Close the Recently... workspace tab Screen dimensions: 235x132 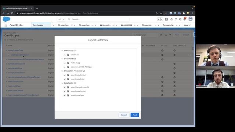point(117,25)
